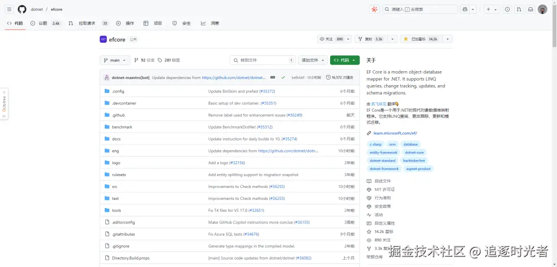
Task: Open the rulesets folder
Action: tap(119, 175)
